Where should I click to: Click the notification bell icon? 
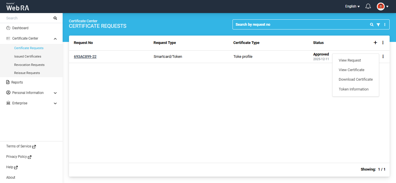pyautogui.click(x=368, y=6)
